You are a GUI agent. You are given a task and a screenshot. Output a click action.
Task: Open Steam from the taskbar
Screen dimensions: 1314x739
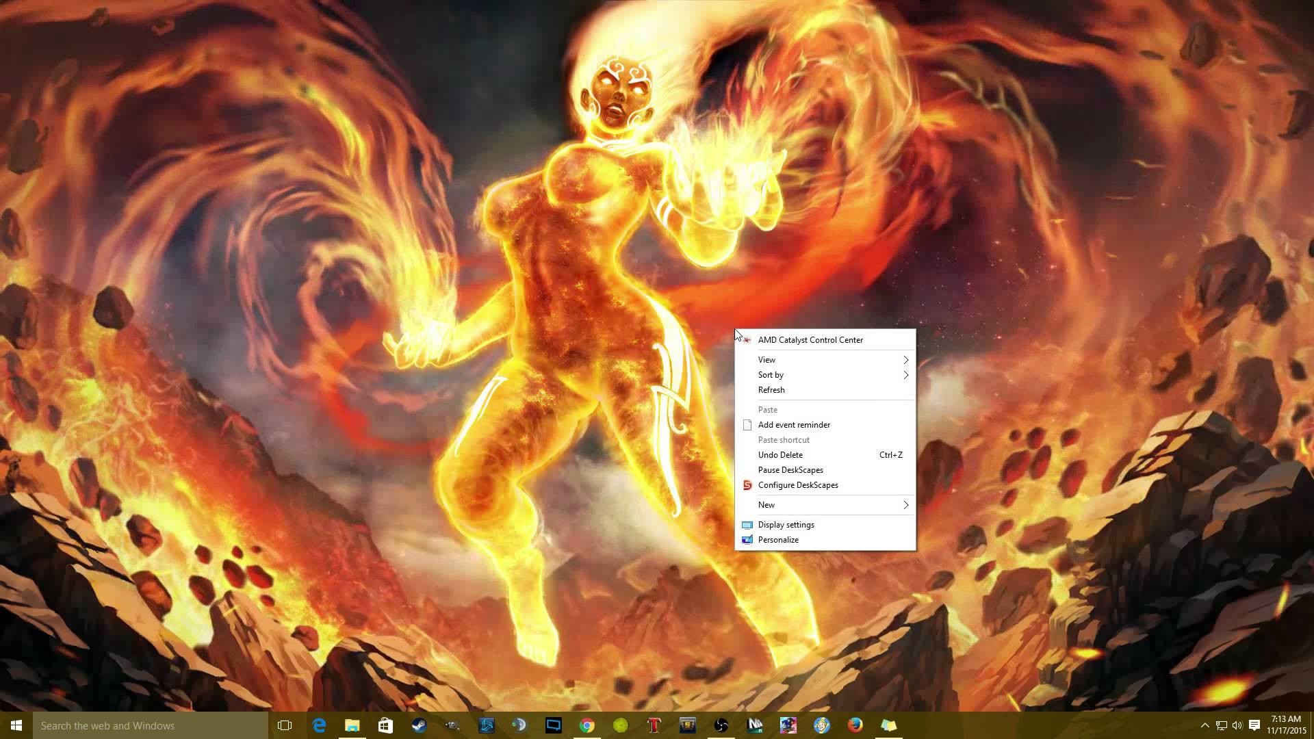click(418, 725)
